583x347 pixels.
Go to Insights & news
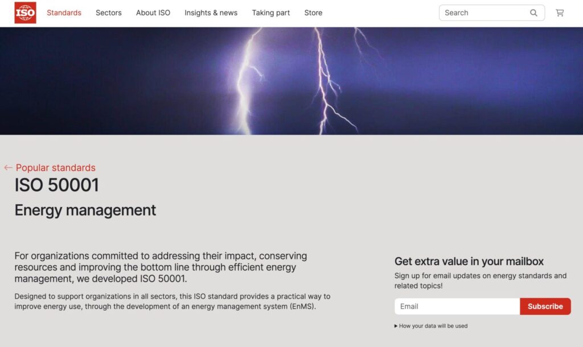[x=211, y=13]
